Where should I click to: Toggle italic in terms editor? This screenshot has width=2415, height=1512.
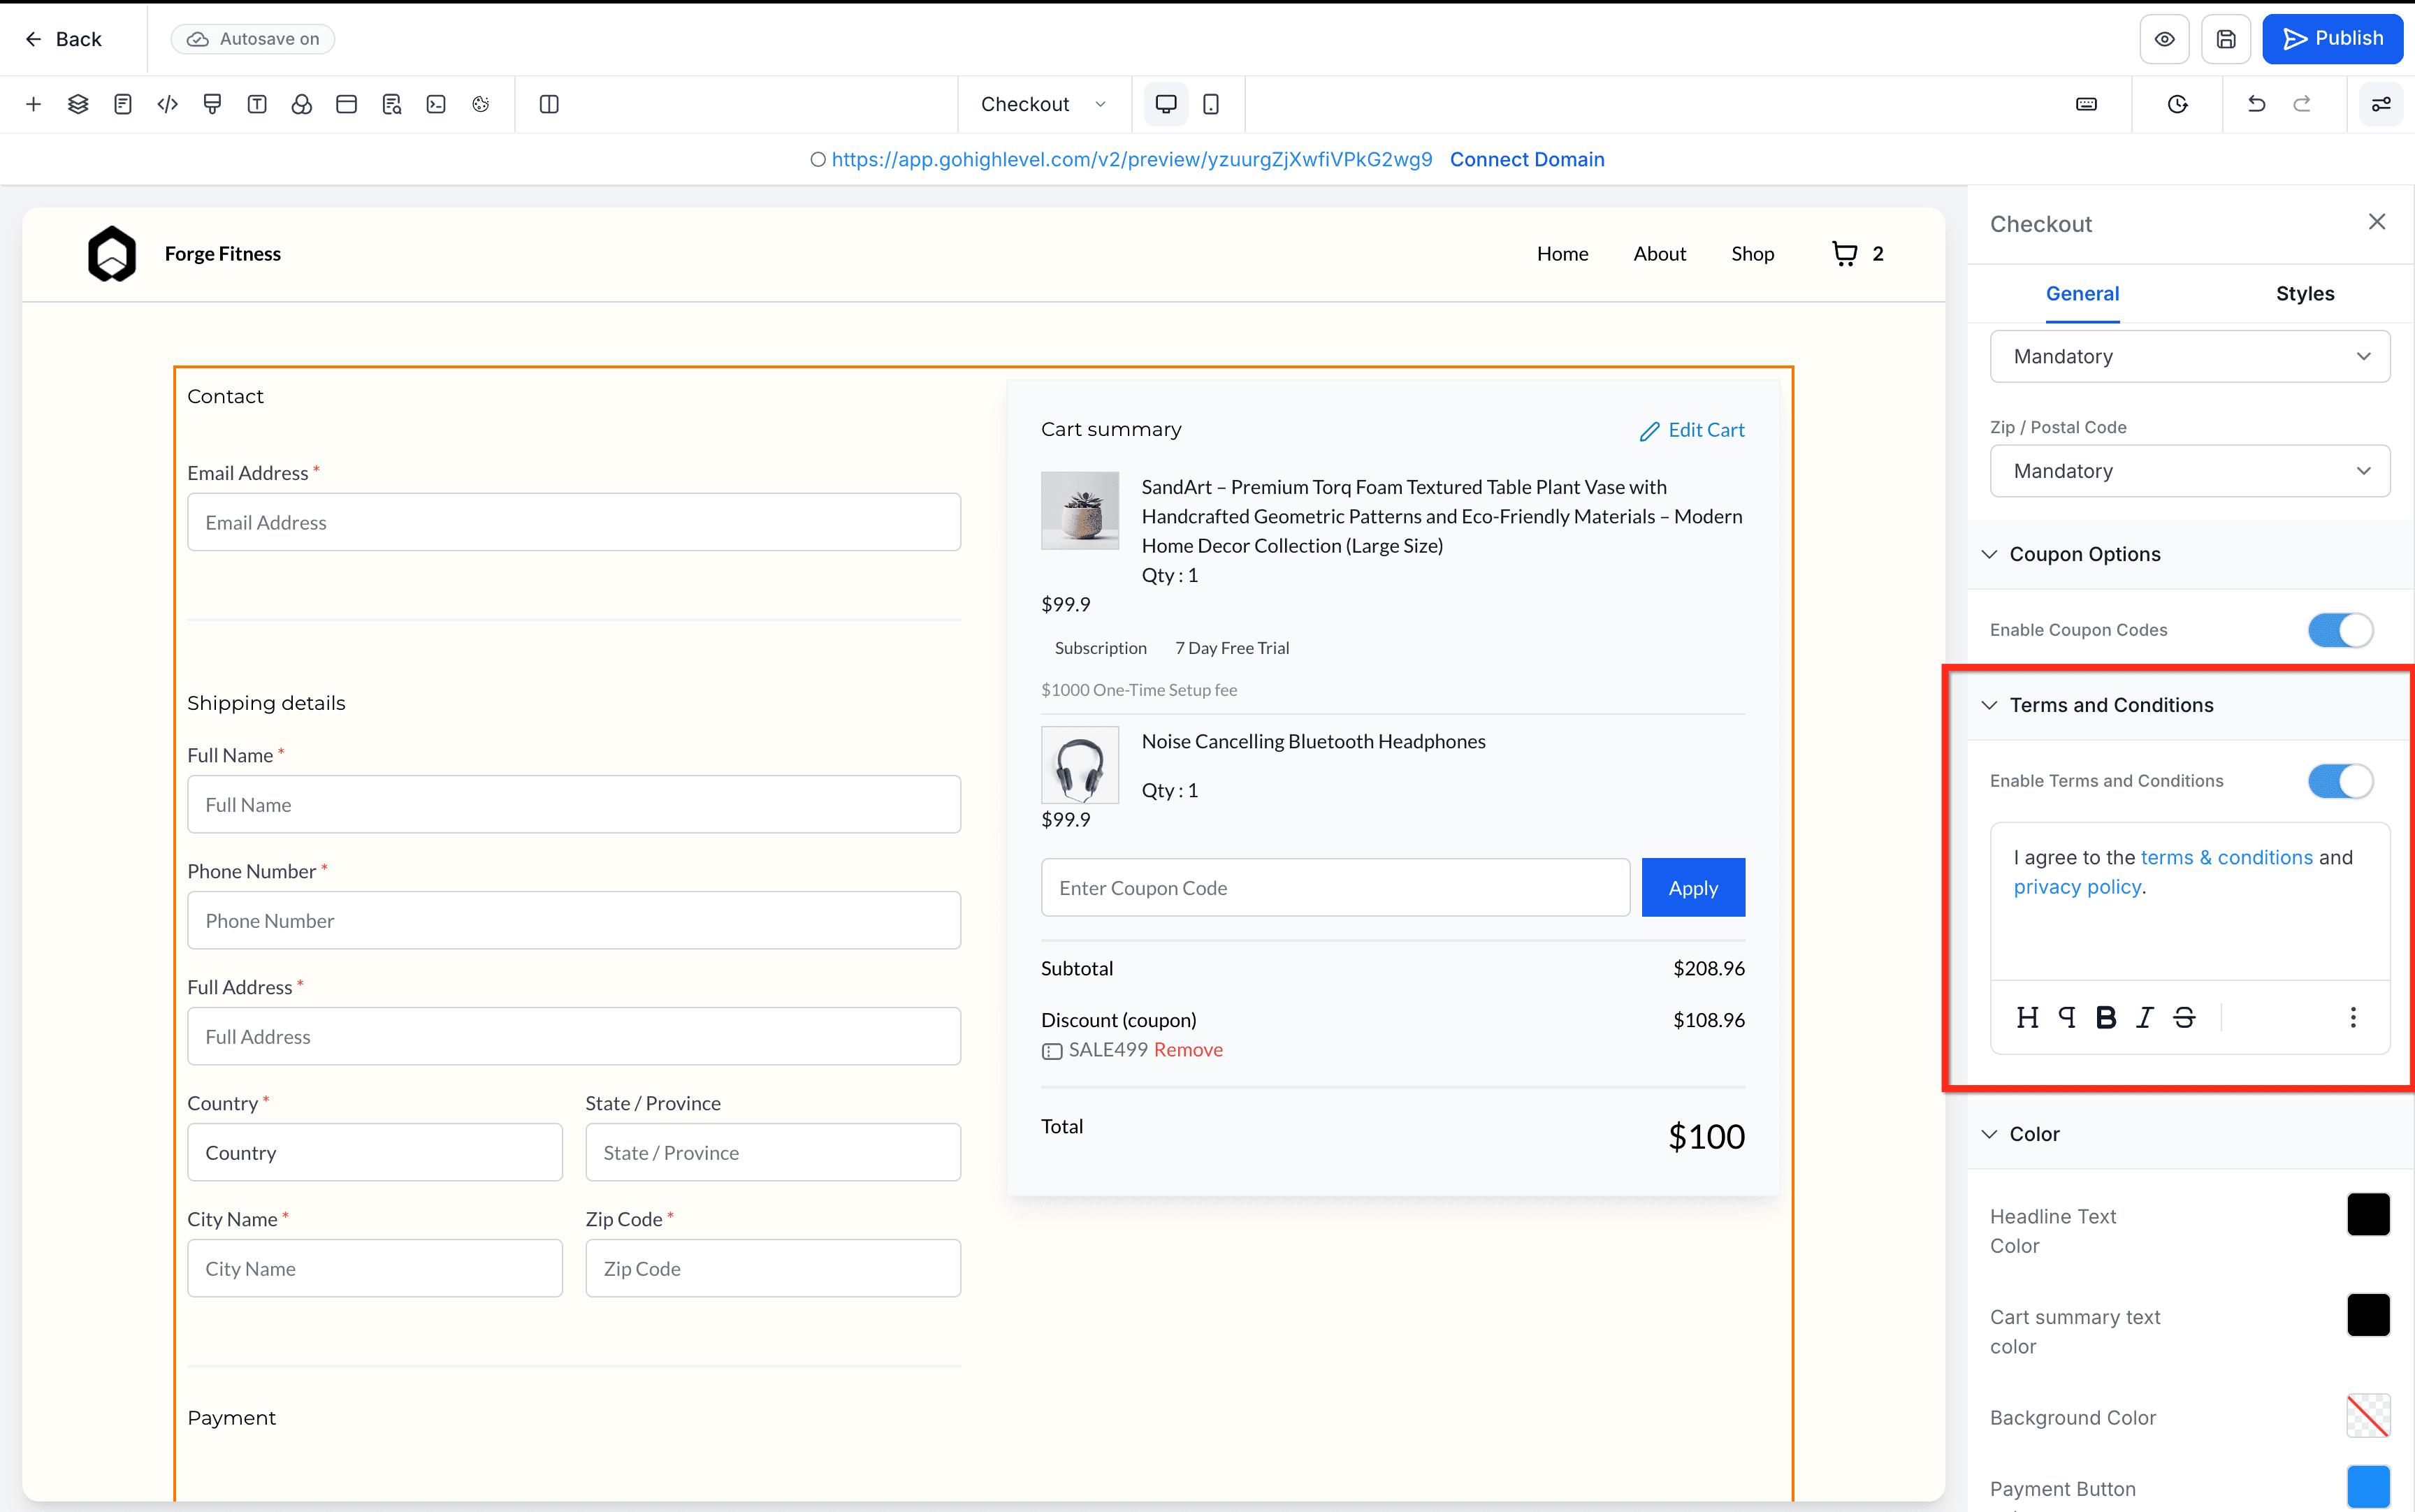pyautogui.click(x=2145, y=1017)
